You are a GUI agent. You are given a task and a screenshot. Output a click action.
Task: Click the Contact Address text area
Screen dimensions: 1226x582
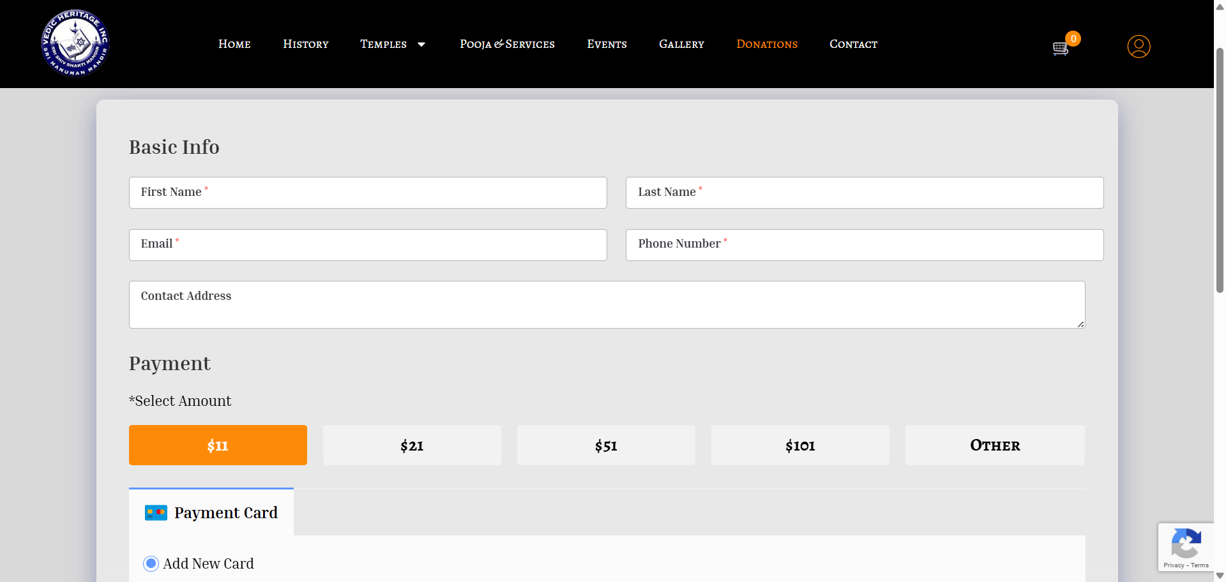[607, 305]
